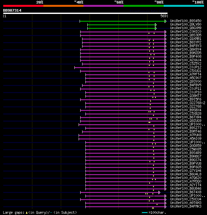Click the orange ~40% legend segment
This screenshot has width=207, height=215.
point(63,6)
